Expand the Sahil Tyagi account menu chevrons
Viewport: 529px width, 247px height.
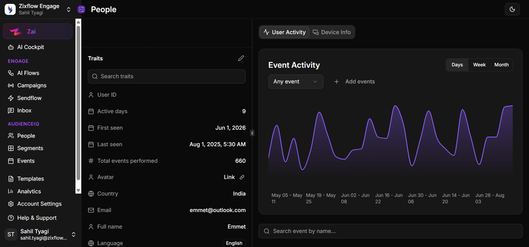point(74,234)
